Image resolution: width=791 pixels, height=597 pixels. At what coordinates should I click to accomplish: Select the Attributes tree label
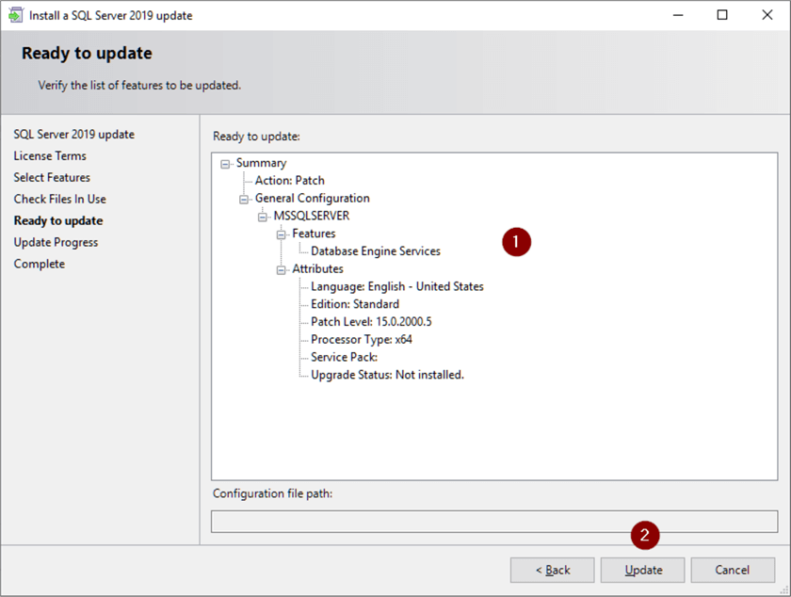tap(318, 269)
